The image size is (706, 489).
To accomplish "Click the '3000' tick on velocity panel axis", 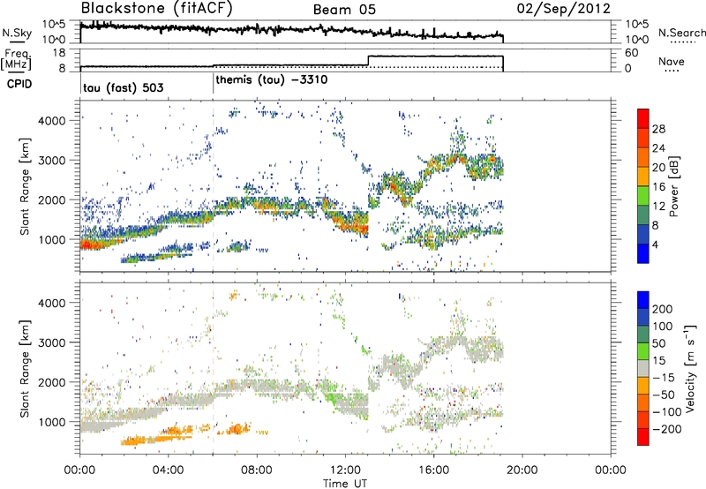I will 51,342.
